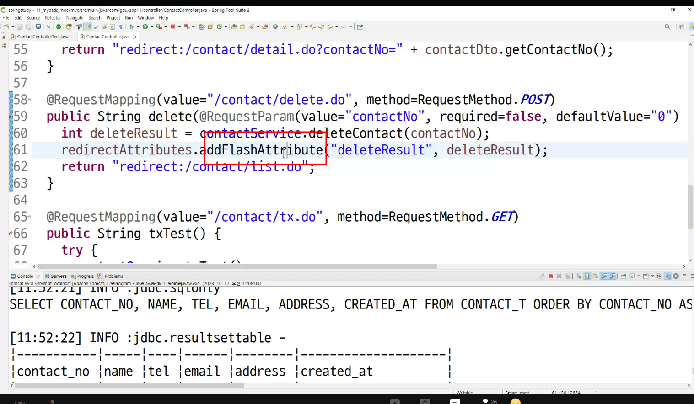Click the Open Perspective icon at top right
Screen dimensions: 694x404
pyautogui.click(x=681, y=27)
